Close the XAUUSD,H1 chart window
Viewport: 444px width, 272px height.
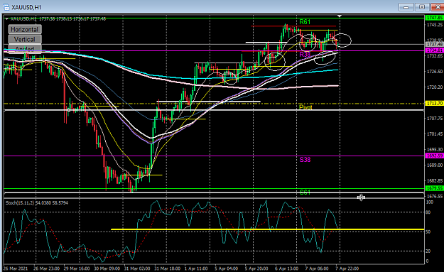pyautogui.click(x=437, y=7)
